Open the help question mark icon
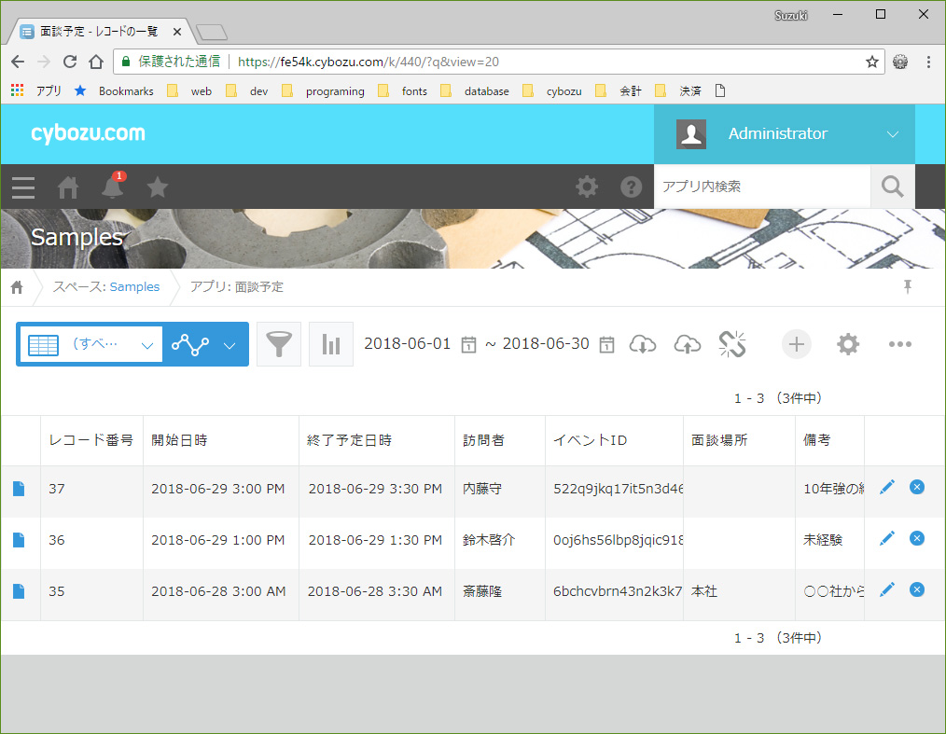This screenshot has height=734, width=946. tap(631, 187)
